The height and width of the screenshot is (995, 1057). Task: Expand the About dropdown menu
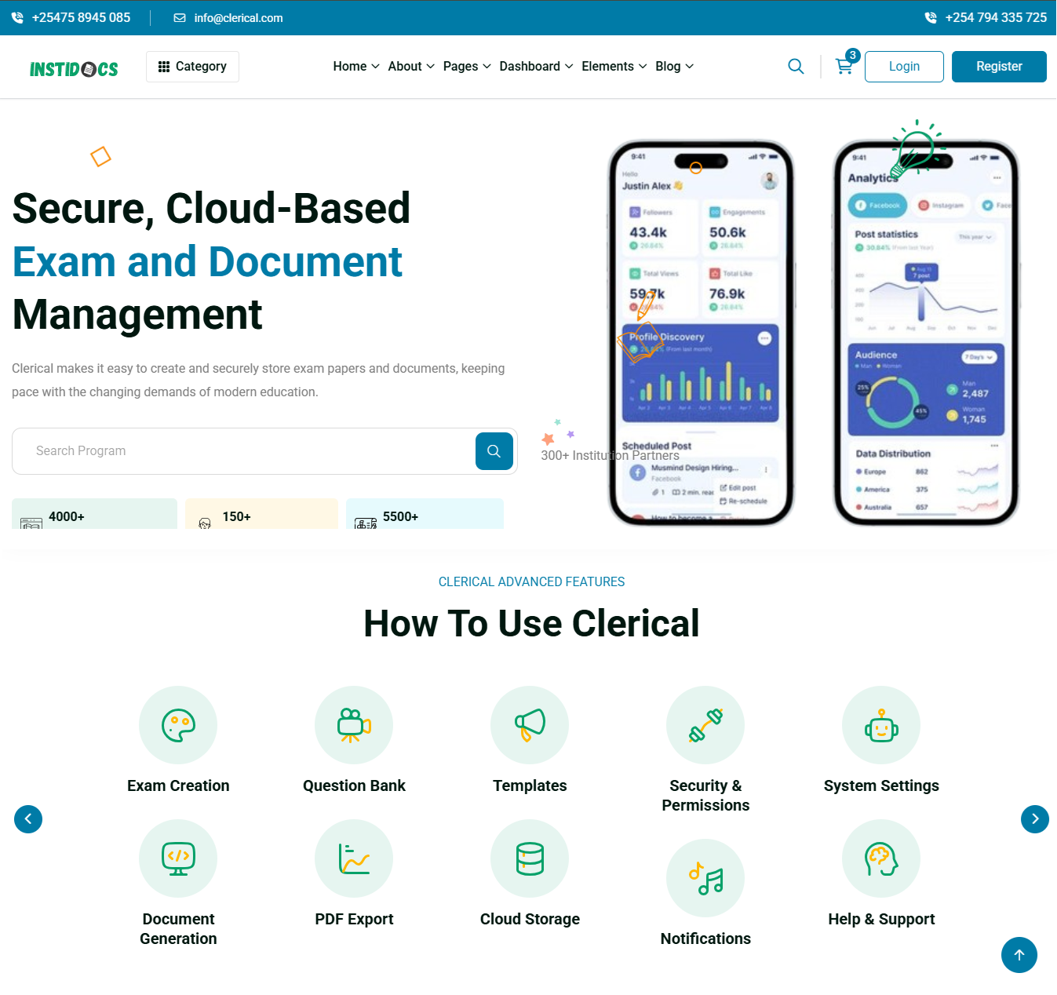pyautogui.click(x=411, y=67)
